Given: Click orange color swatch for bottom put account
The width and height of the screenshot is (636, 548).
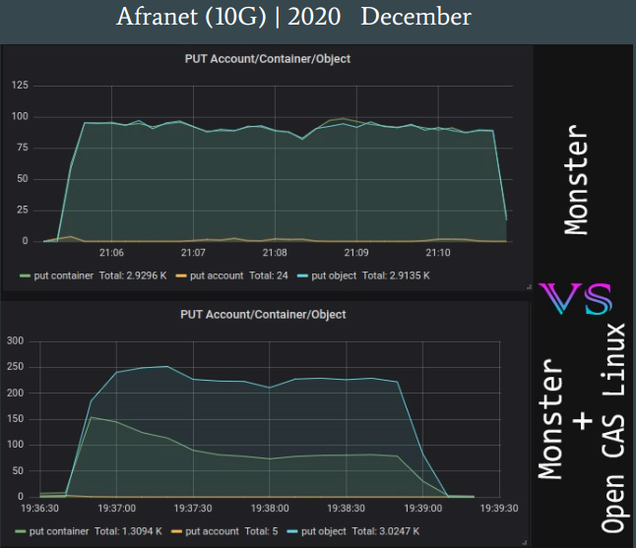Looking at the screenshot, I should pos(176,532).
